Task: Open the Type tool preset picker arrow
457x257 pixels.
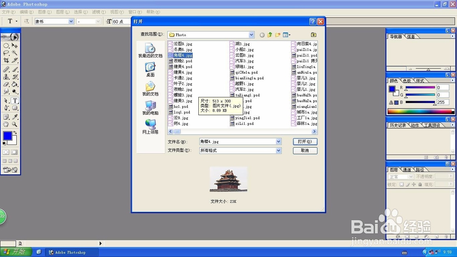Action: (x=16, y=21)
